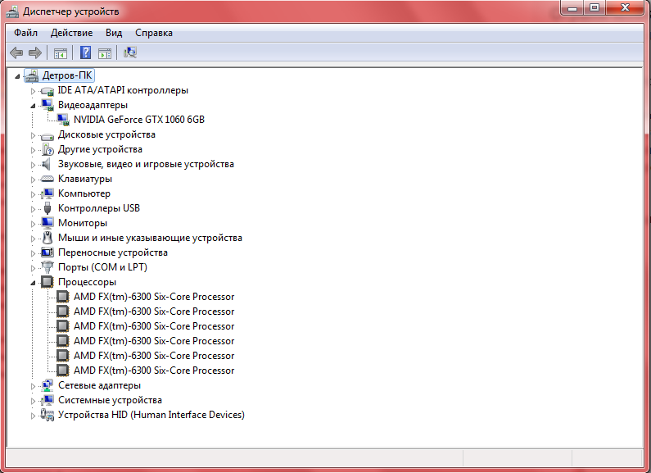Image resolution: width=651 pixels, height=473 pixels.
Task: Select the Компьютер label
Action: [84, 193]
